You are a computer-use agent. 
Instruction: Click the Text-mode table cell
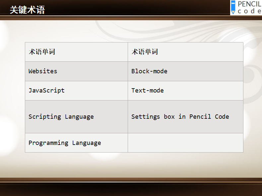point(185,91)
